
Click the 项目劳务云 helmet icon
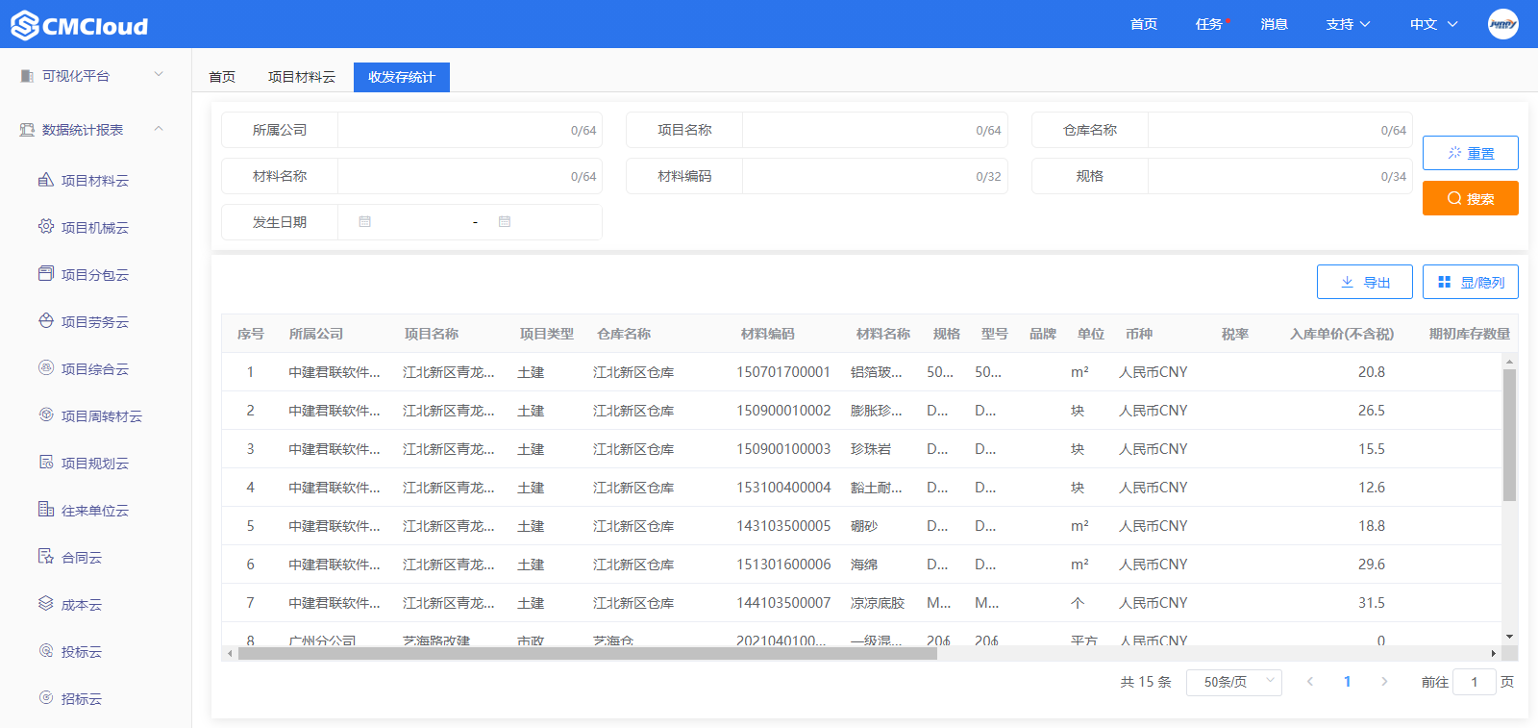(45, 321)
